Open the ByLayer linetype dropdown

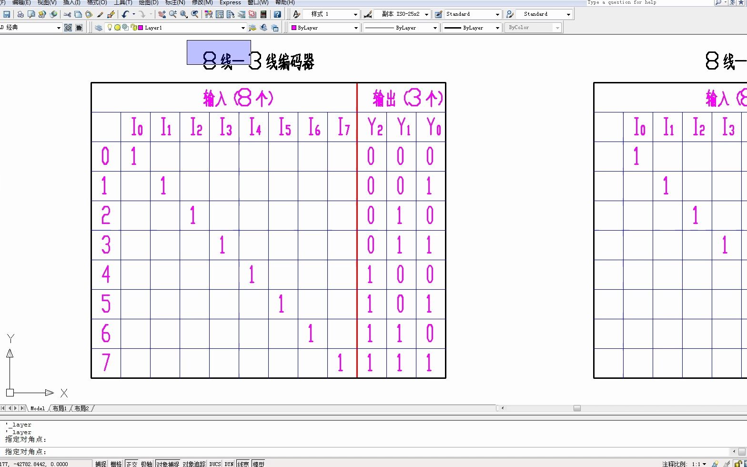435,28
